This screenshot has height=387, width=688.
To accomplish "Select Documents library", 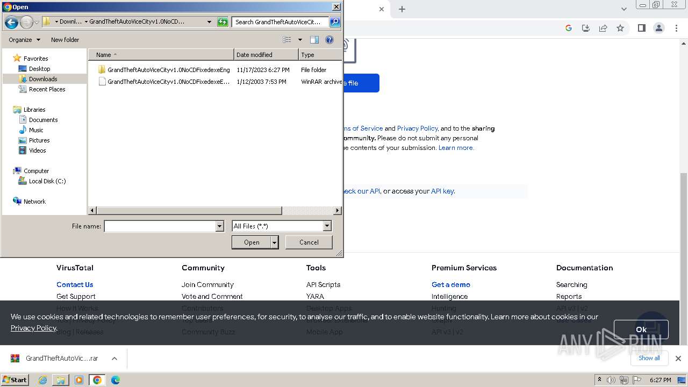I will click(43, 120).
